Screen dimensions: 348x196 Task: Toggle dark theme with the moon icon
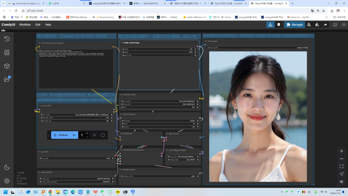pyautogui.click(x=7, y=167)
